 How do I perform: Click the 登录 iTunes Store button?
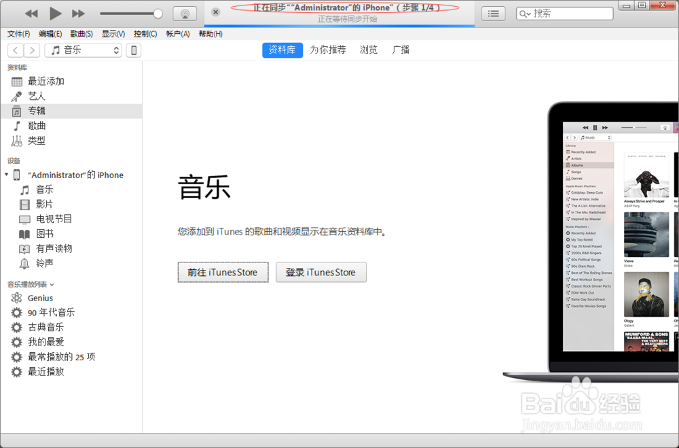(x=321, y=273)
